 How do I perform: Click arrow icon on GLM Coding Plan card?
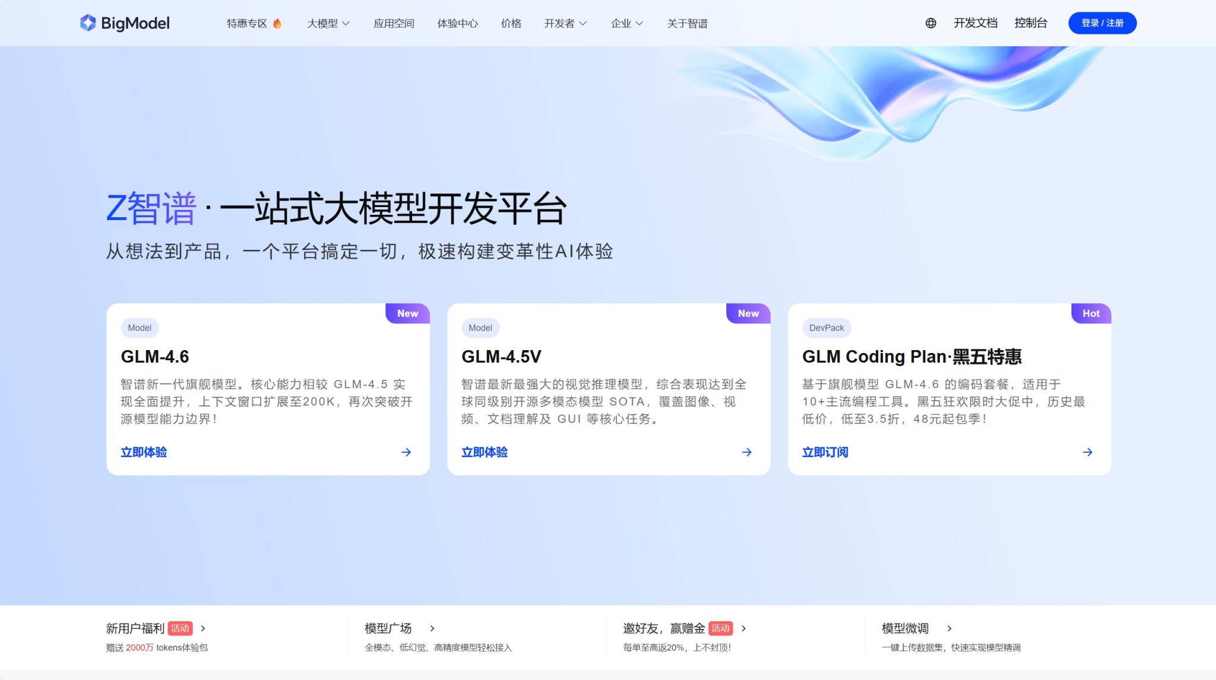[x=1088, y=452]
